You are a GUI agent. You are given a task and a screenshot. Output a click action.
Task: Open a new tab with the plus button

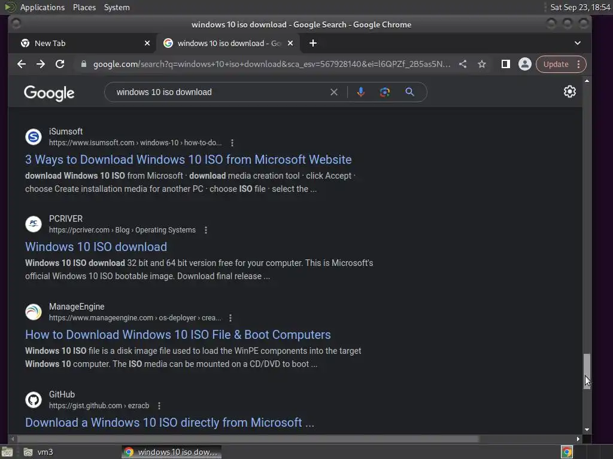pyautogui.click(x=313, y=43)
